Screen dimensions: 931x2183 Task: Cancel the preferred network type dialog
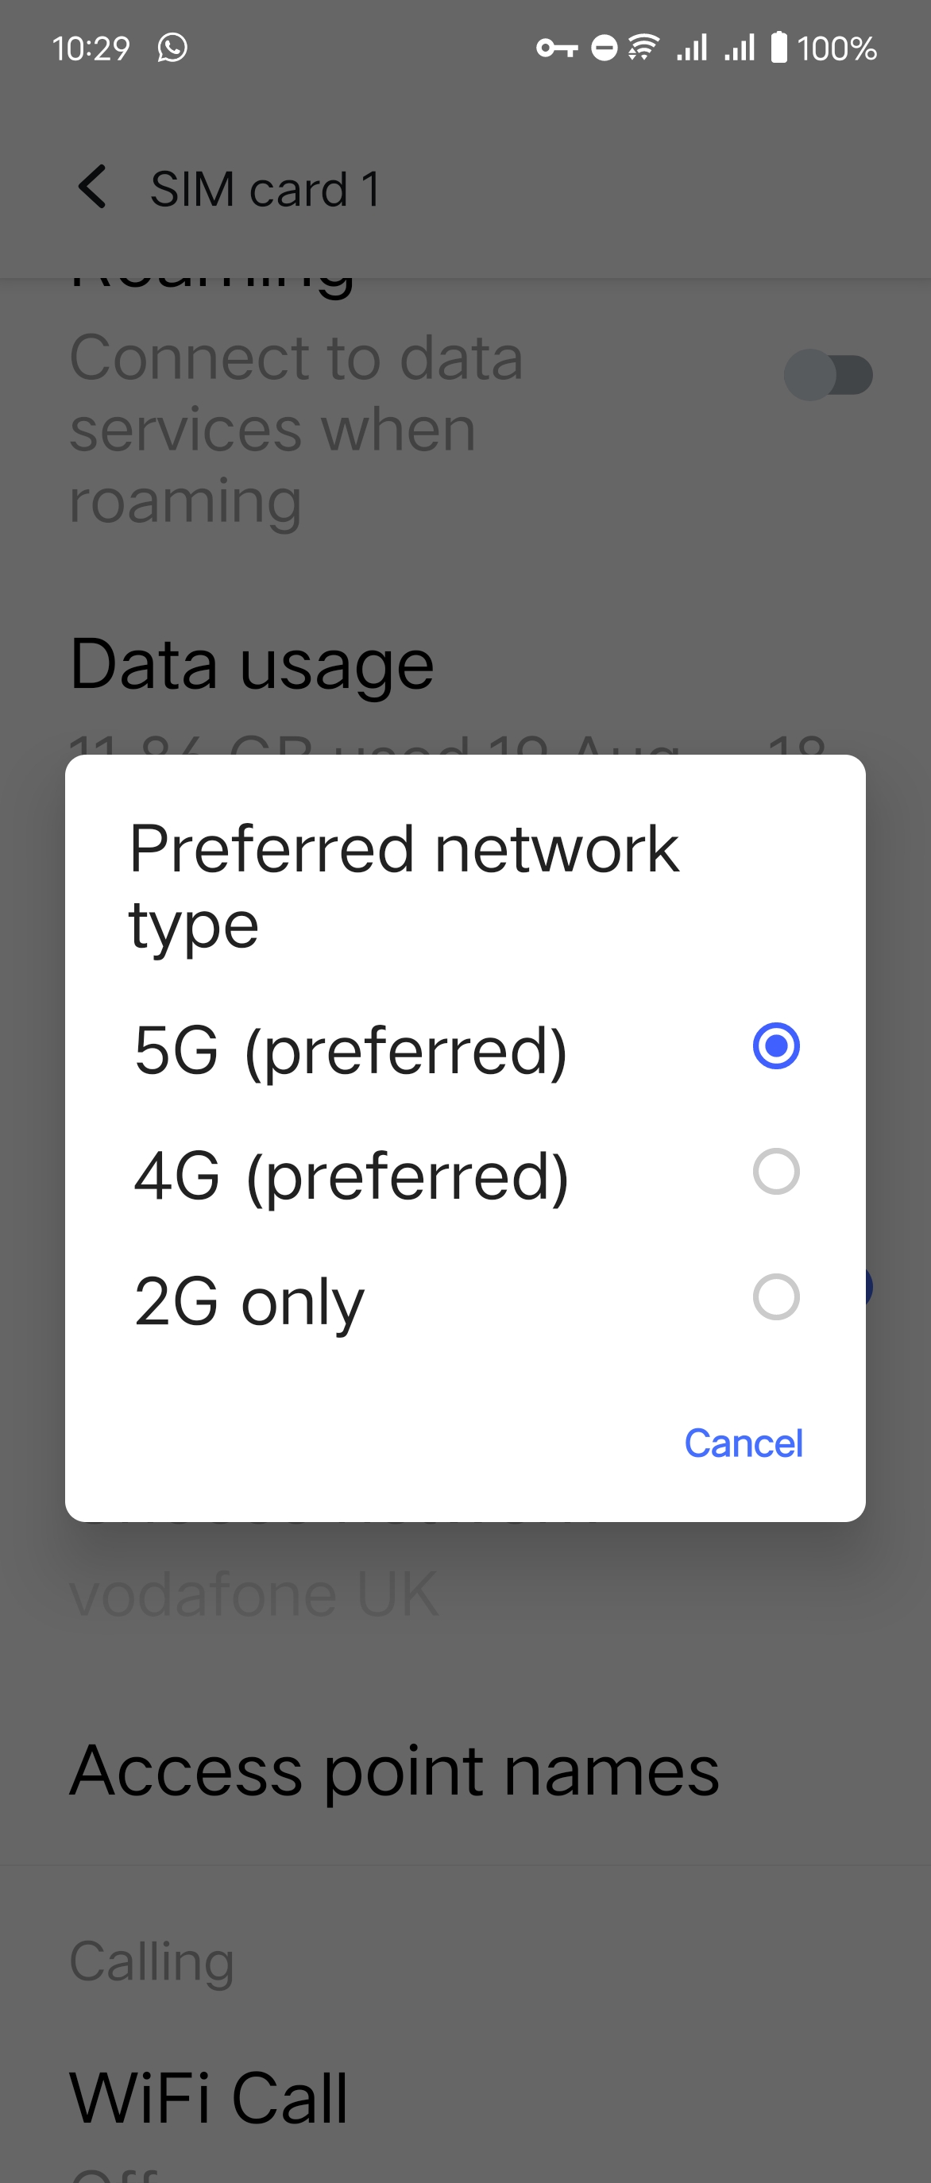[743, 1443]
